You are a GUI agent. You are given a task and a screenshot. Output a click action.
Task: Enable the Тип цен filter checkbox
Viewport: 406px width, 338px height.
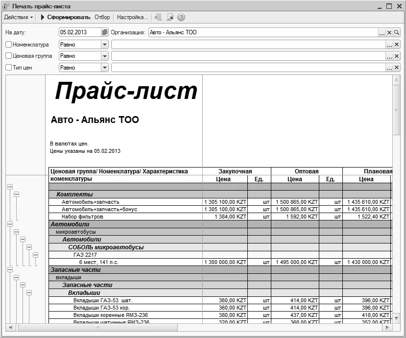(8, 67)
